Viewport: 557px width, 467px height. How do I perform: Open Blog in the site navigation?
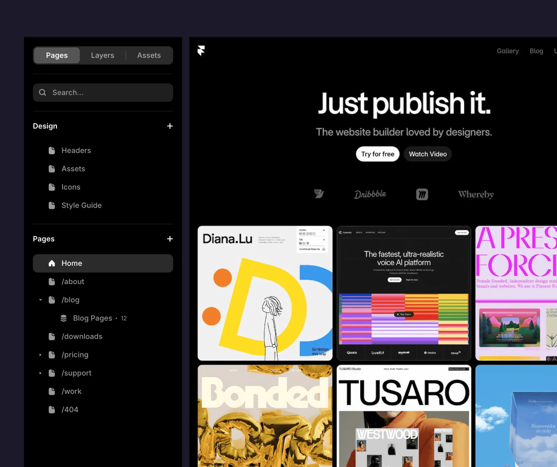click(x=536, y=51)
